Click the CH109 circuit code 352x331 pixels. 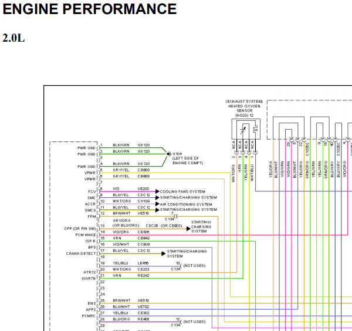(x=144, y=201)
